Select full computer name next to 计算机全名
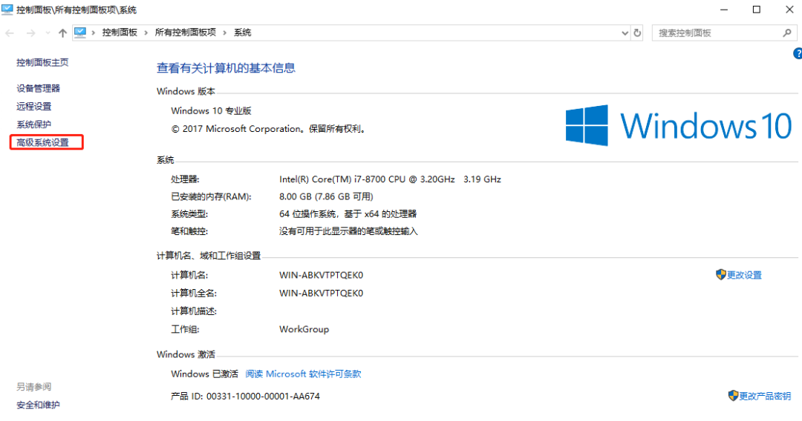The height and width of the screenshot is (421, 802). (322, 294)
